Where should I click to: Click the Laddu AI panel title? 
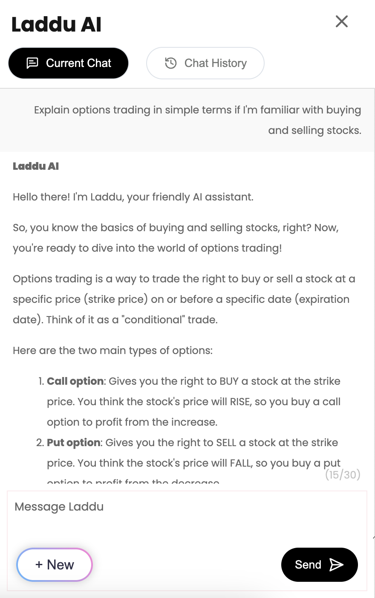56,24
